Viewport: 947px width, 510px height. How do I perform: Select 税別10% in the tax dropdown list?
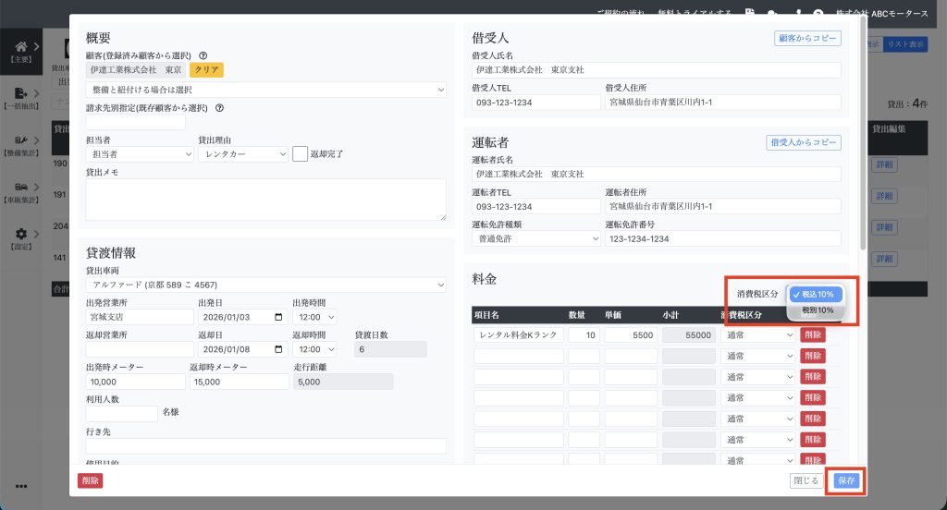(x=817, y=310)
